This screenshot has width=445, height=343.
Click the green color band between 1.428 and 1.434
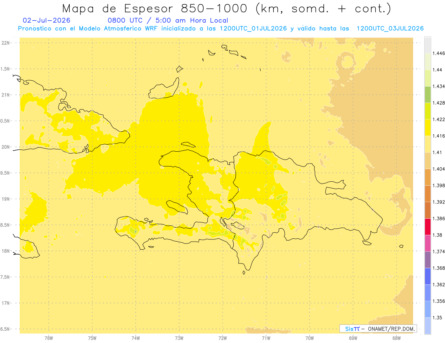428,94
